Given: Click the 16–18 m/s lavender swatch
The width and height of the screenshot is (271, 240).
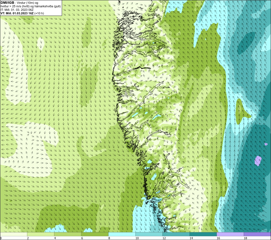Looking at the screenshot, I should pos(230,234).
